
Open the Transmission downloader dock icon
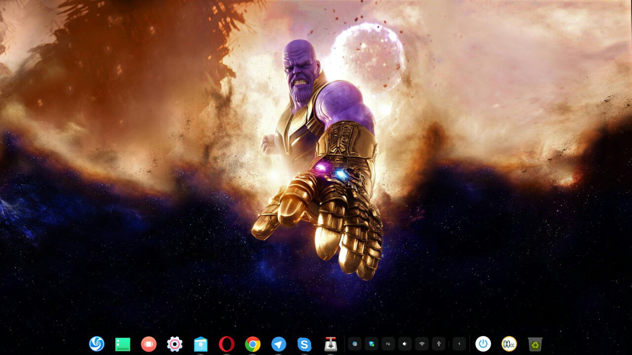pos(331,344)
